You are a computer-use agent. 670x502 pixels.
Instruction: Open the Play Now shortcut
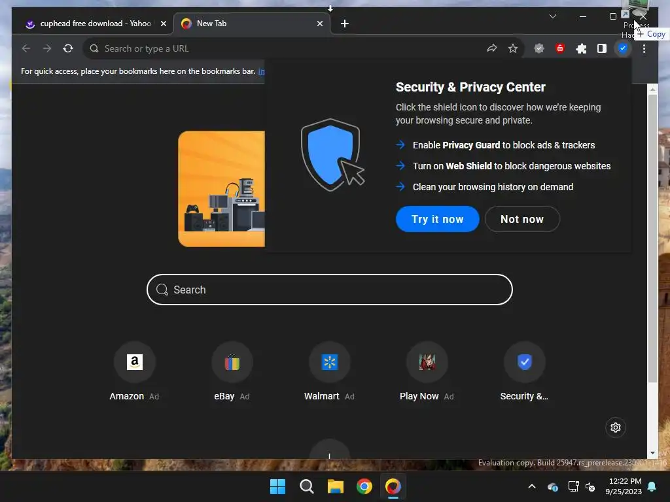click(x=427, y=371)
